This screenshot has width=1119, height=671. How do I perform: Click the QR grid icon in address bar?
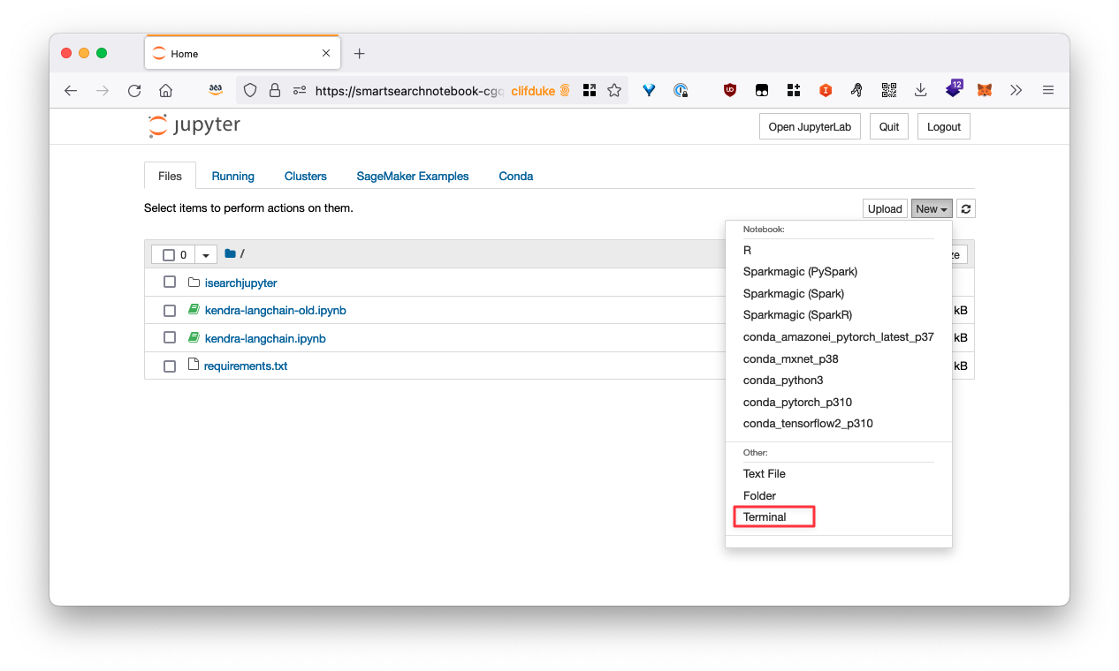(x=590, y=90)
